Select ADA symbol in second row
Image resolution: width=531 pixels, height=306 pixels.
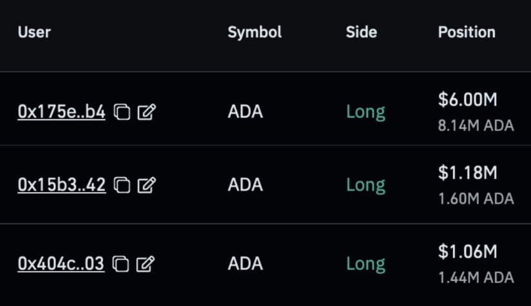[x=245, y=185]
